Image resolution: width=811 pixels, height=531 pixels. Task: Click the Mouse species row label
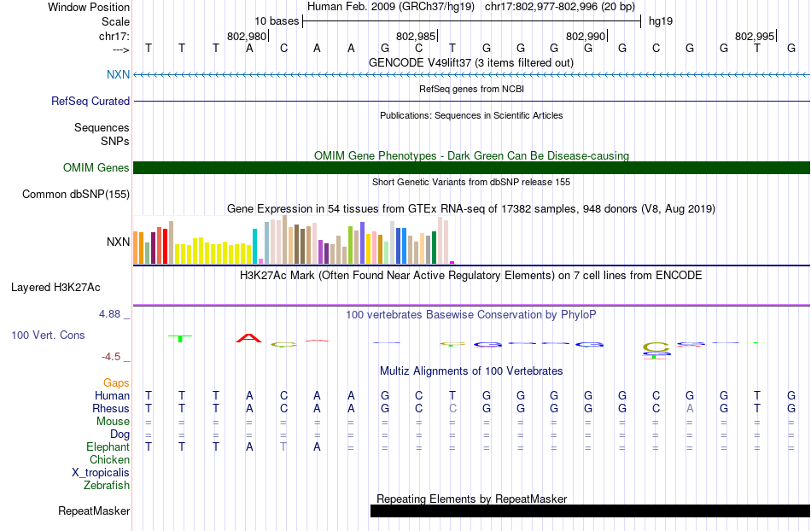(113, 422)
